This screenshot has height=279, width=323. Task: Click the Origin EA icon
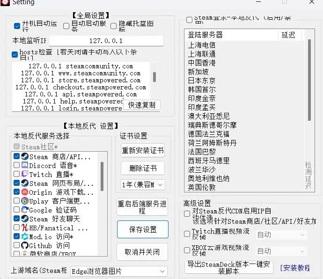(25, 192)
